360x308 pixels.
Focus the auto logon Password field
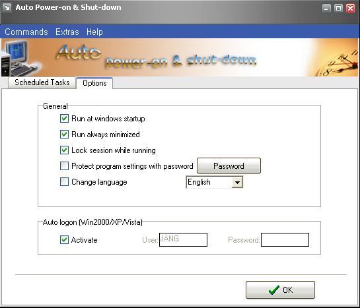click(285, 239)
